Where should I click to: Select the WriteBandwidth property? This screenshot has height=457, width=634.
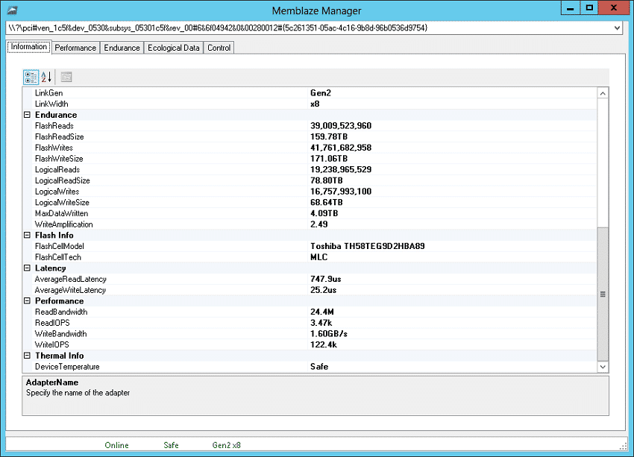pos(310,333)
